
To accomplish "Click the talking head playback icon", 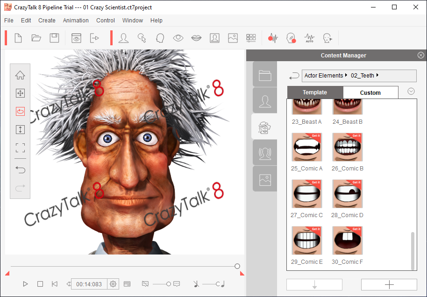I will tap(327, 38).
